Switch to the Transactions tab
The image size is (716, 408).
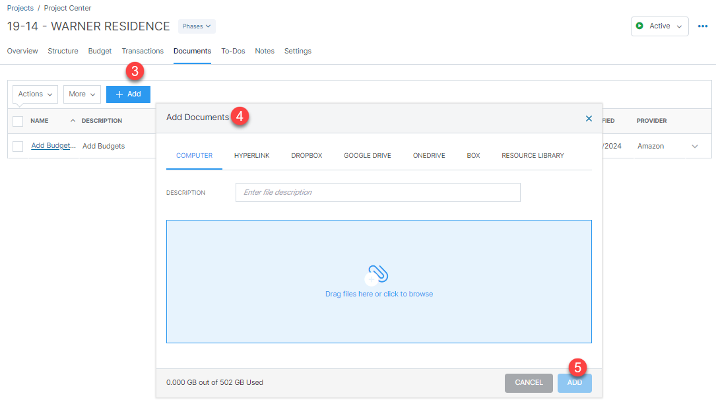click(143, 51)
